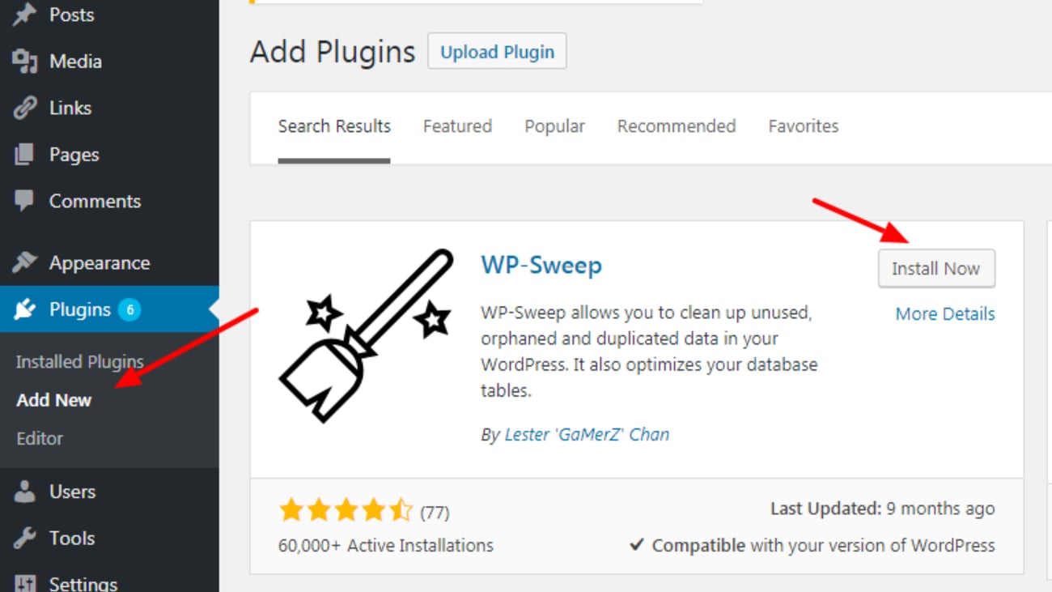Click the Posts pushpin icon

[x=25, y=15]
